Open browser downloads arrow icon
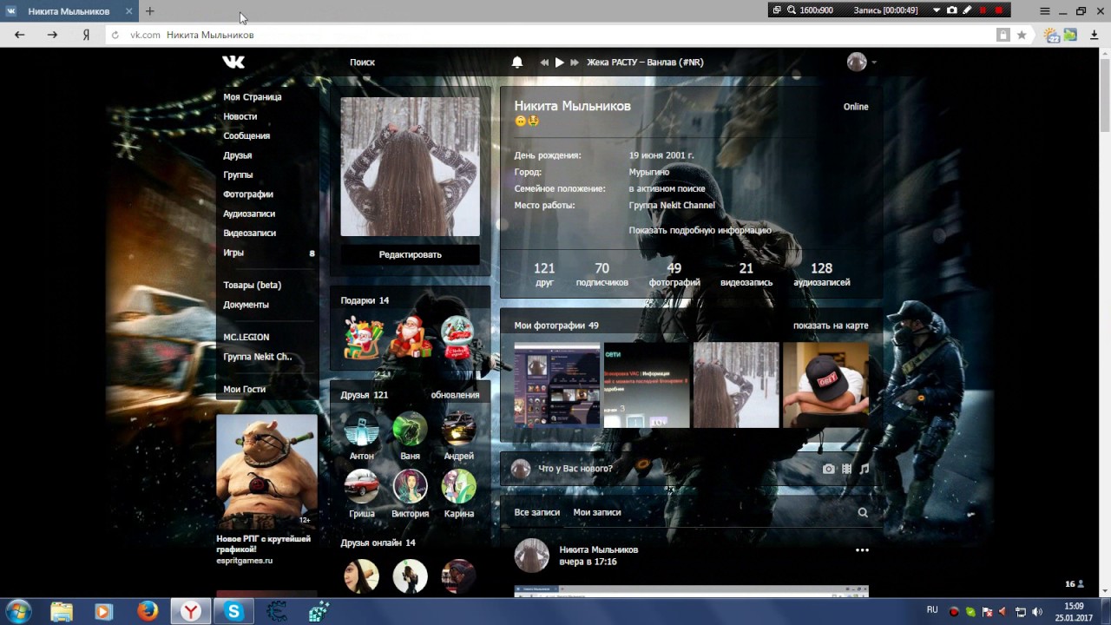Screen dimensions: 1111x625 [1095, 35]
